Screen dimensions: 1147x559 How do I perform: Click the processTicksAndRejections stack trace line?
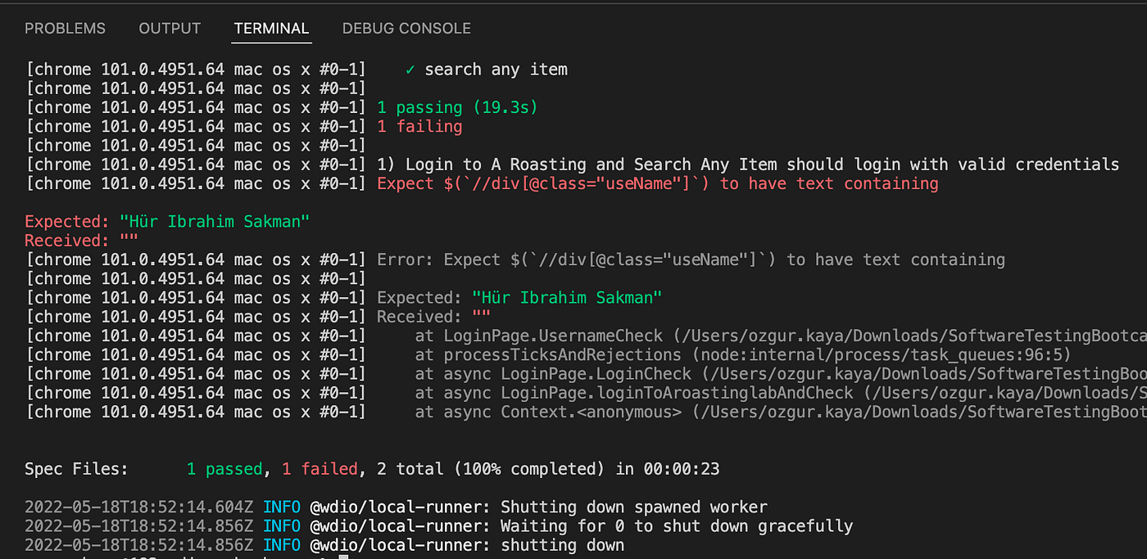(743, 354)
